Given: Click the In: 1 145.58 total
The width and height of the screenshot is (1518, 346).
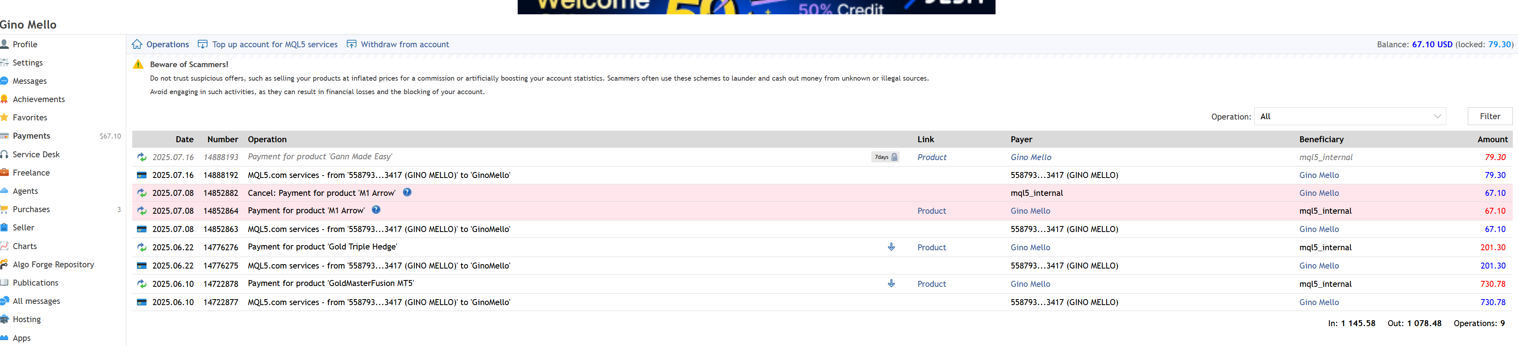Looking at the screenshot, I should [1351, 323].
